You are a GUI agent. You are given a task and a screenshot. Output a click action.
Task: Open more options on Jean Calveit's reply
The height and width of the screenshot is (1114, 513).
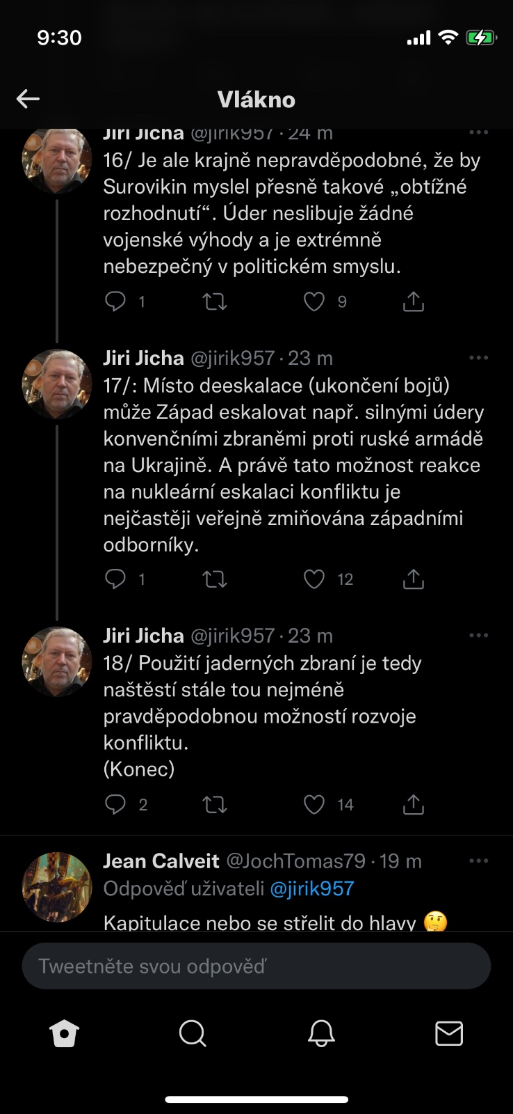pos(478,861)
